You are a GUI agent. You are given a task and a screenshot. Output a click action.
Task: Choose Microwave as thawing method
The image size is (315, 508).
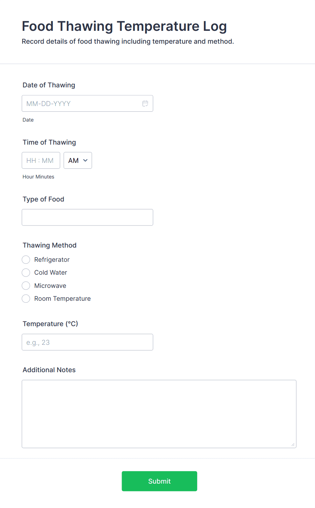click(26, 285)
